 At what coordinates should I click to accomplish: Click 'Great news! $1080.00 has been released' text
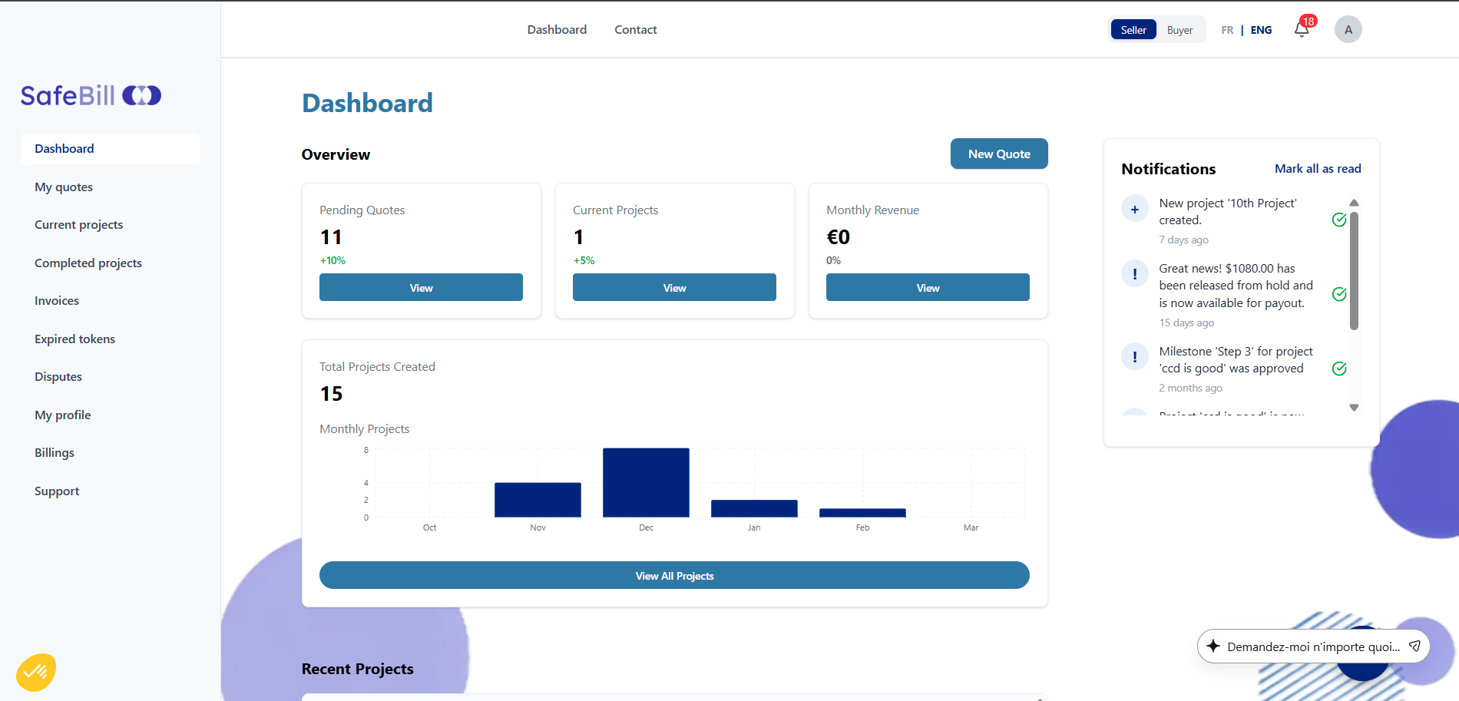1236,286
